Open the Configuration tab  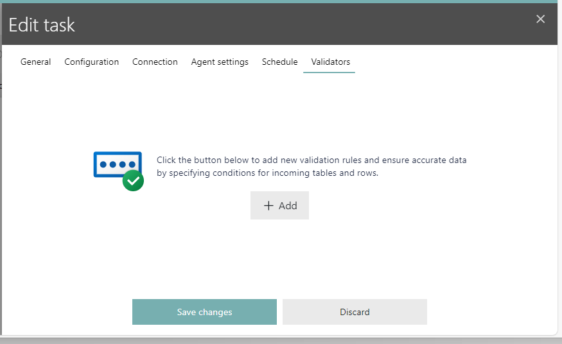click(x=91, y=62)
